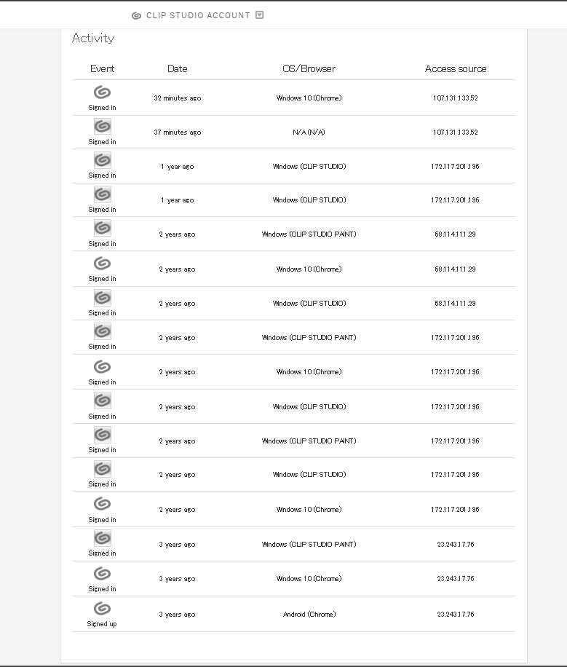The height and width of the screenshot is (667, 567).
Task: Click the icon for the first 2 years ago entry
Action: point(102,228)
